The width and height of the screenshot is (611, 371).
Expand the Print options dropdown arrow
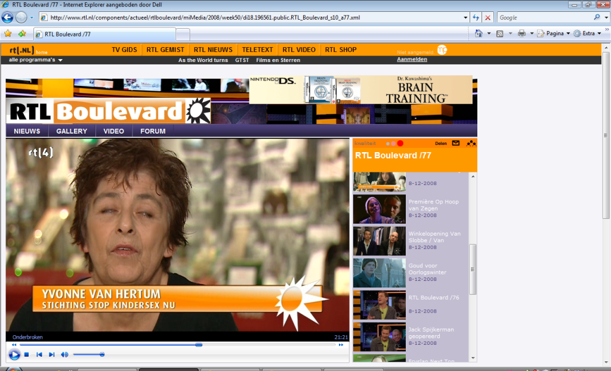[532, 33]
